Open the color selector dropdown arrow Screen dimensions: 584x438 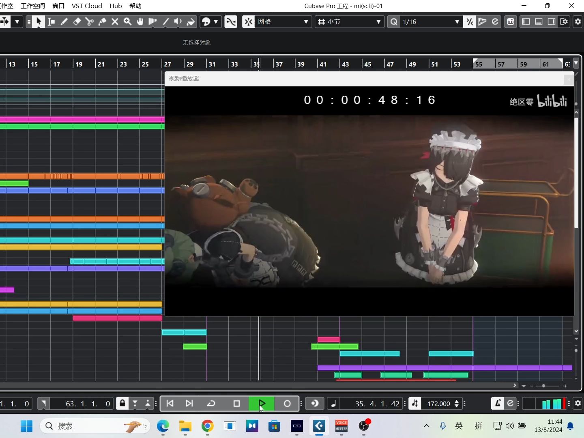point(216,21)
